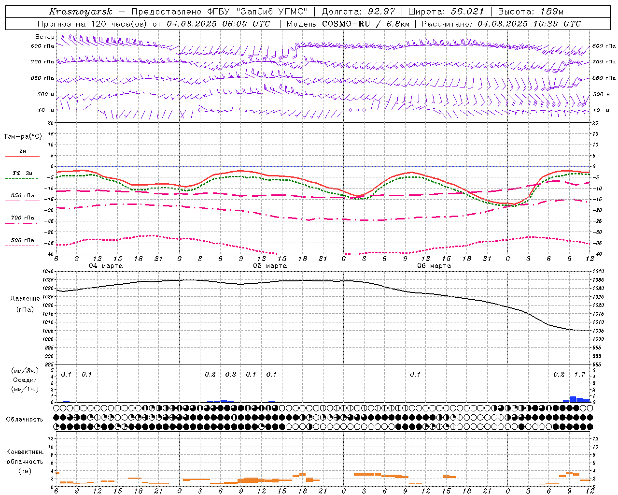Click the '(гПа)' pressure unit label

(x=25, y=309)
